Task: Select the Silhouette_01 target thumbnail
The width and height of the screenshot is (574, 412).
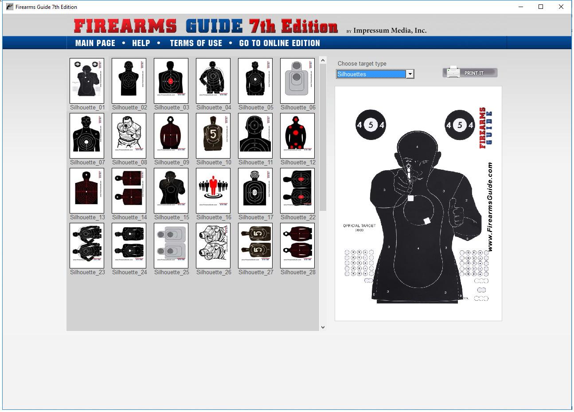Action: (x=87, y=81)
